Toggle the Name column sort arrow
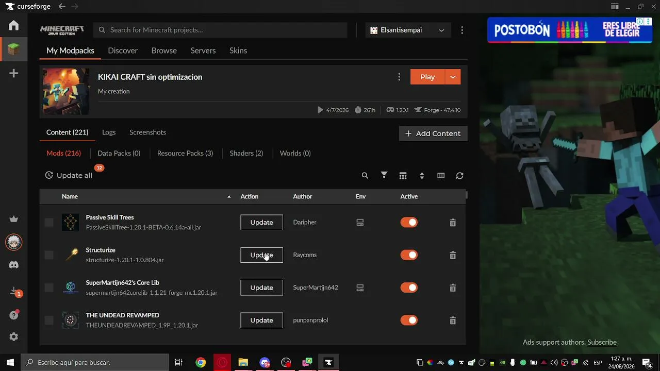 (x=229, y=196)
